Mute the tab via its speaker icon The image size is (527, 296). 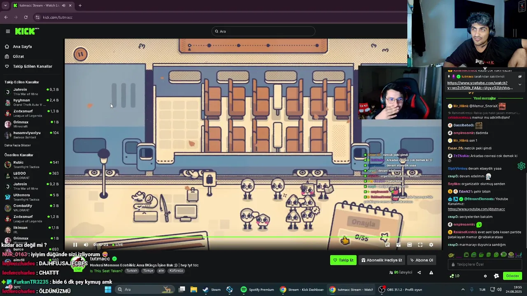(63, 6)
